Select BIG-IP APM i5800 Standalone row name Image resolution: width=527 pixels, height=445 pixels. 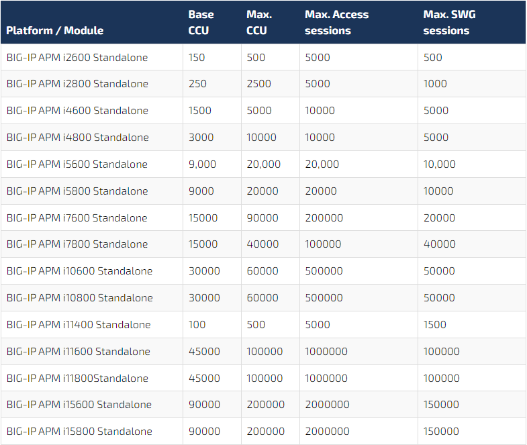[77, 191]
